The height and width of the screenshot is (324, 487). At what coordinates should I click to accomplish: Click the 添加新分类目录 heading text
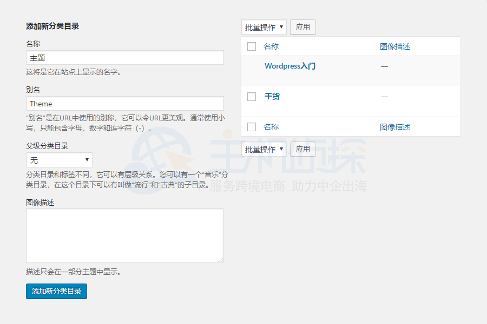click(52, 26)
